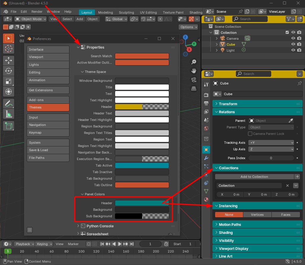
Task: Toggle camera view icon in viewport
Action: coord(193,80)
